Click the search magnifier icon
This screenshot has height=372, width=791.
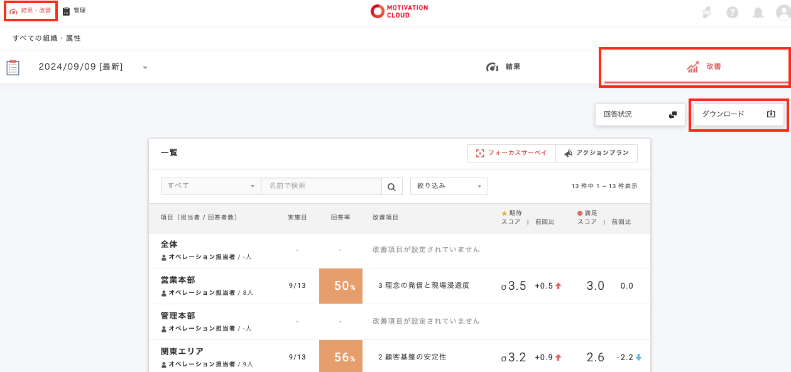pos(391,186)
